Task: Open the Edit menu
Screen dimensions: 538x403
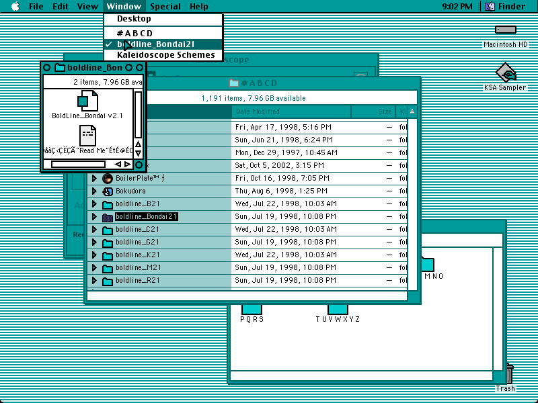Action: tap(61, 6)
